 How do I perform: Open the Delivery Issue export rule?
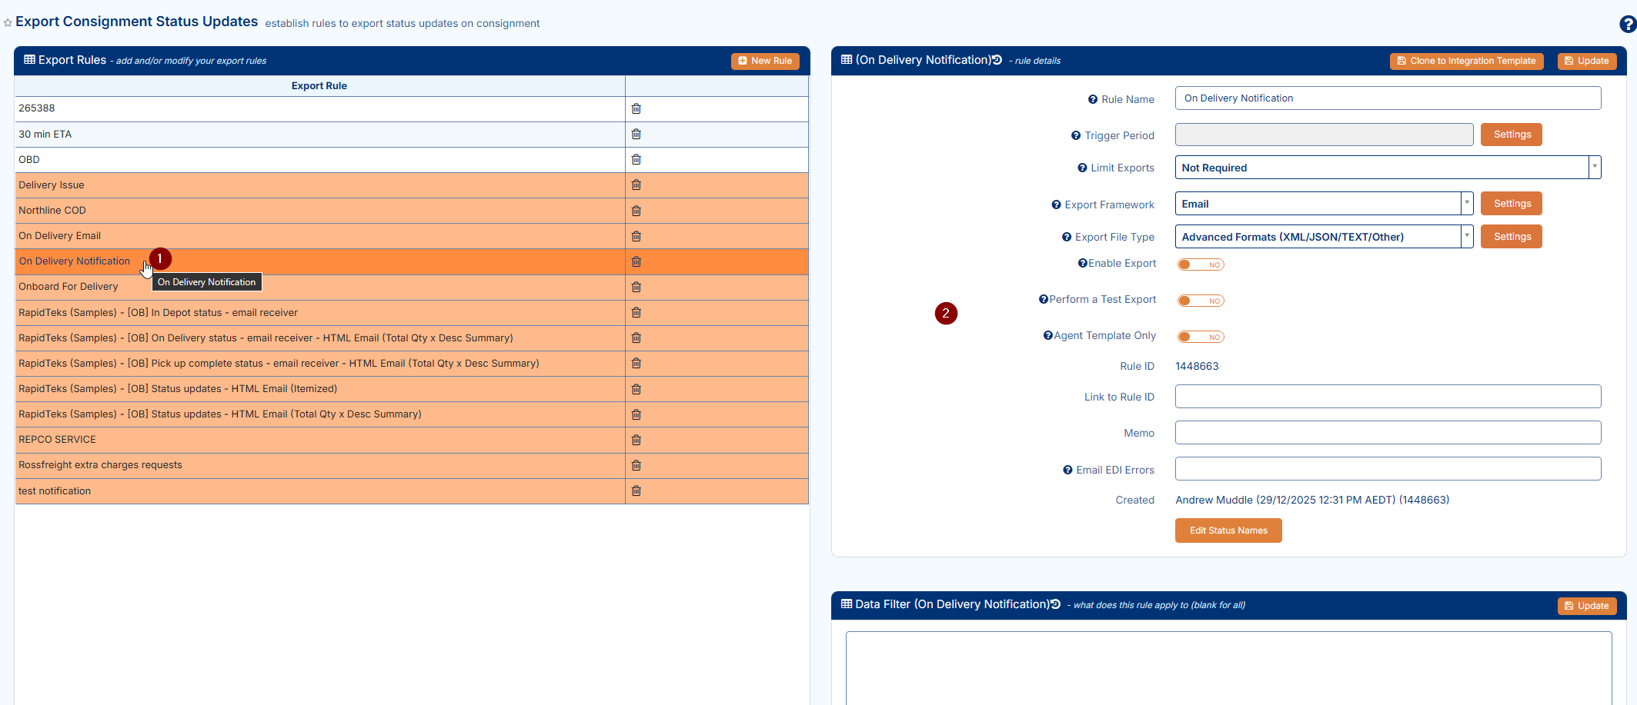tap(52, 185)
